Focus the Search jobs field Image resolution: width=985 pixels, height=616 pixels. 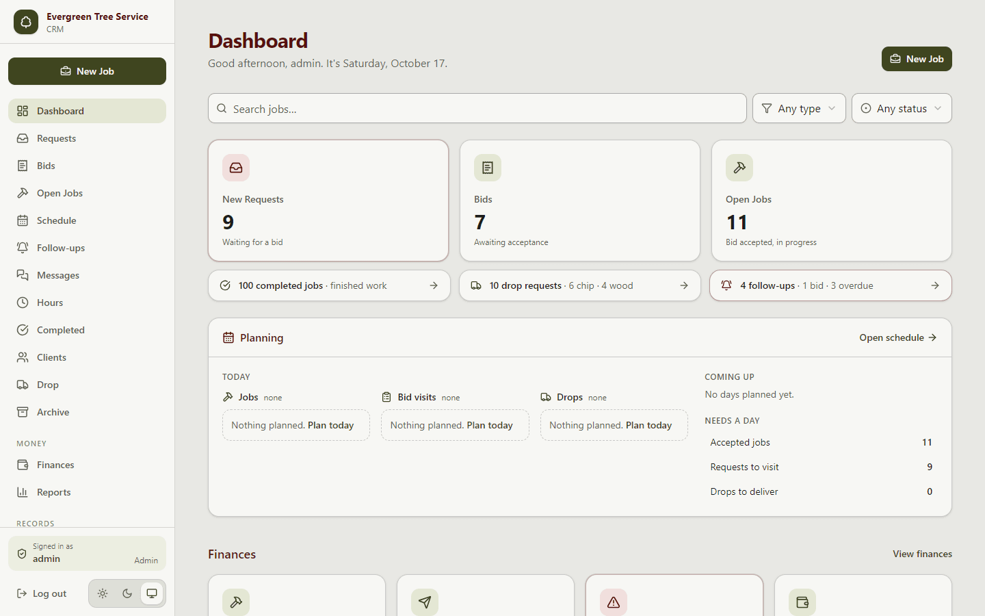coord(477,108)
